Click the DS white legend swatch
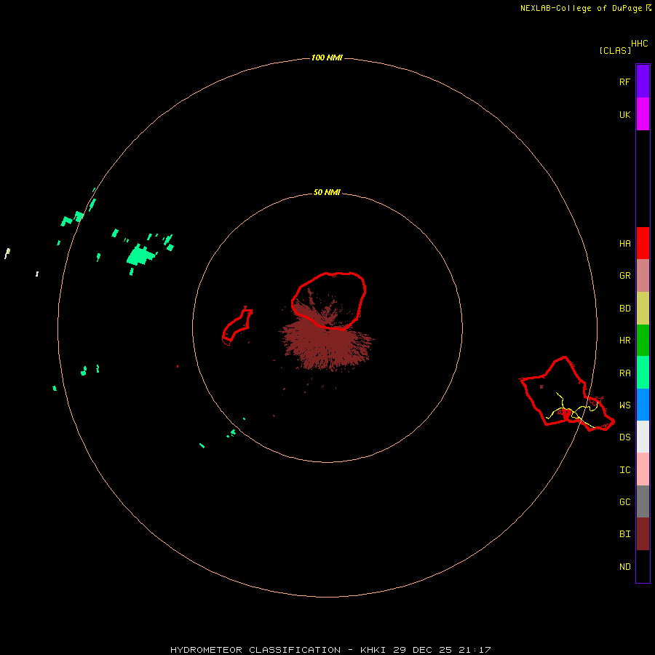This screenshot has width=655, height=655. 643,437
